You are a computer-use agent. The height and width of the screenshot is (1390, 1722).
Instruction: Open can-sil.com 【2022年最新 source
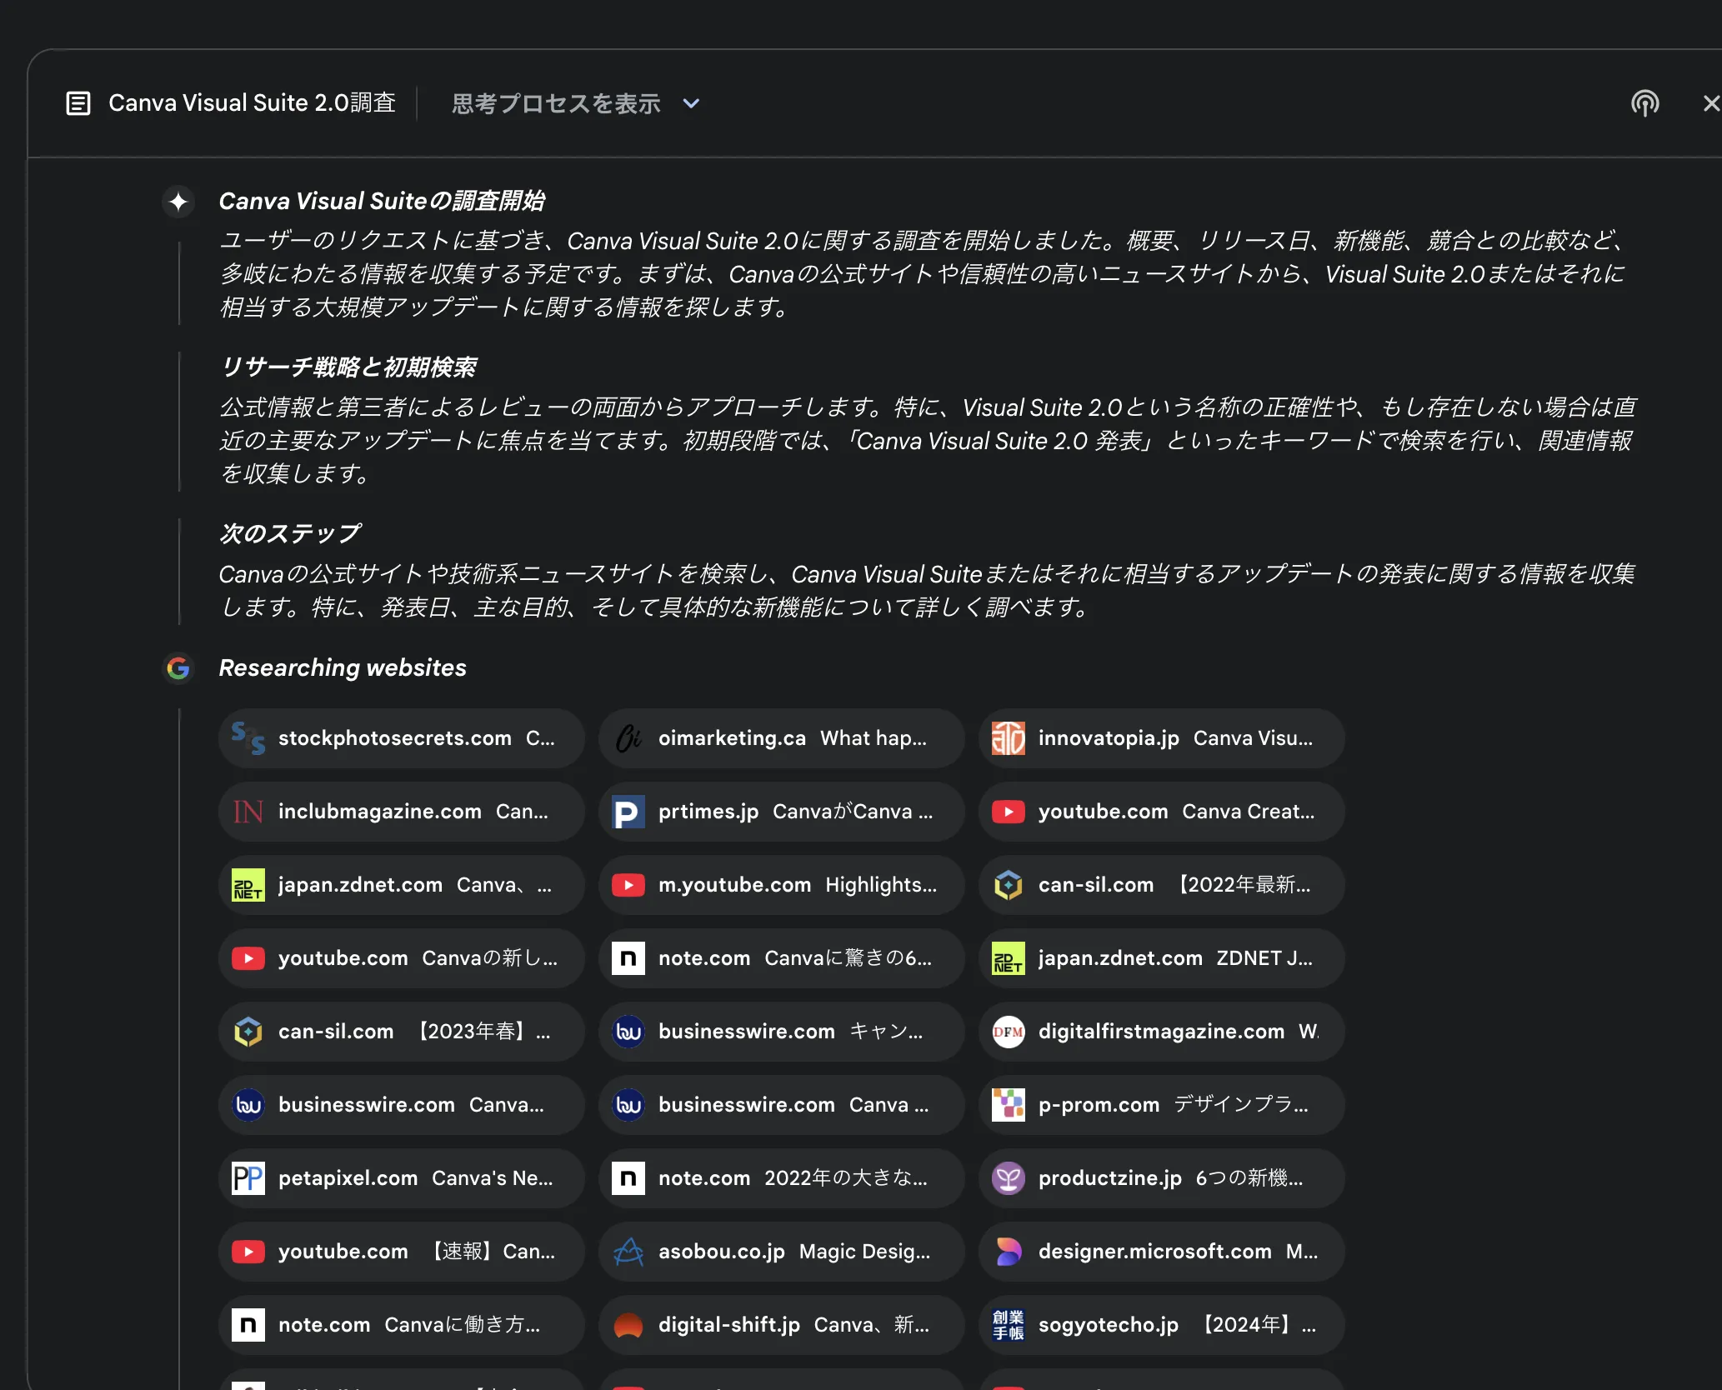coord(1162,885)
